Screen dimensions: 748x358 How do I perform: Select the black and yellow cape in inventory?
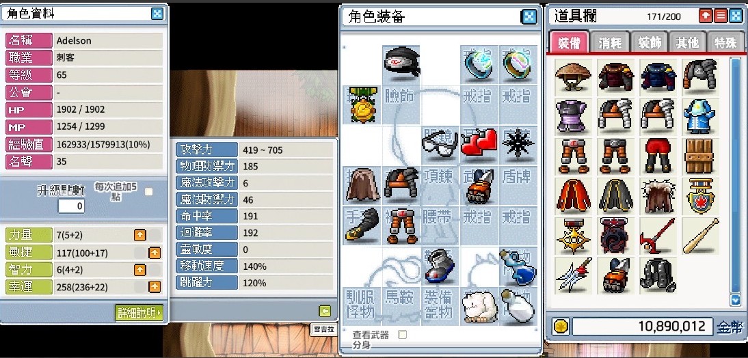[615, 195]
